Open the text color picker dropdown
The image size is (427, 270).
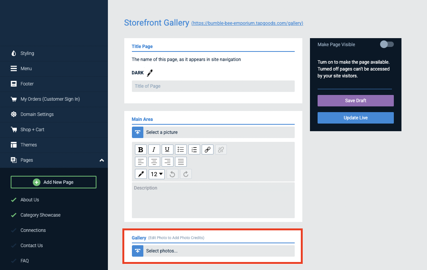(x=141, y=174)
